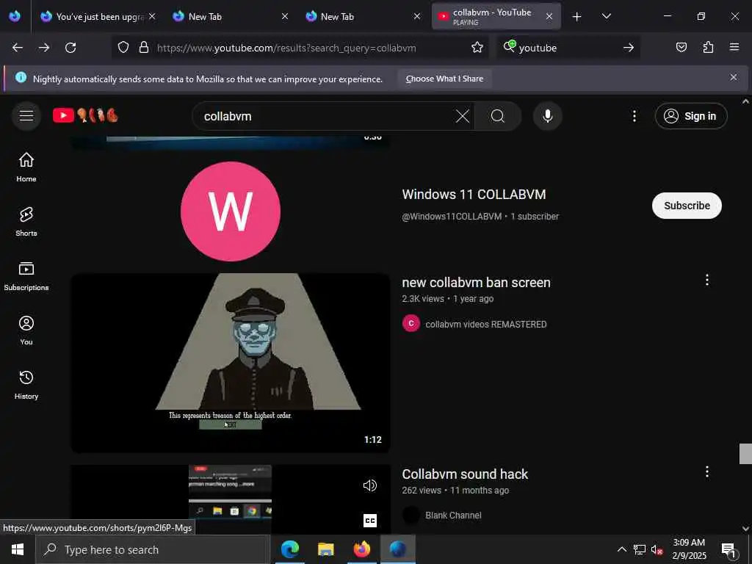Launch Microsoft Edge from taskbar
Viewport: 752px width, 564px height.
[289, 549]
